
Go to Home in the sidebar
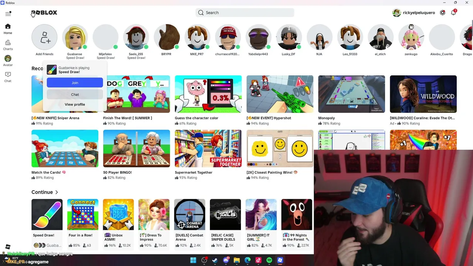[x=8, y=29]
